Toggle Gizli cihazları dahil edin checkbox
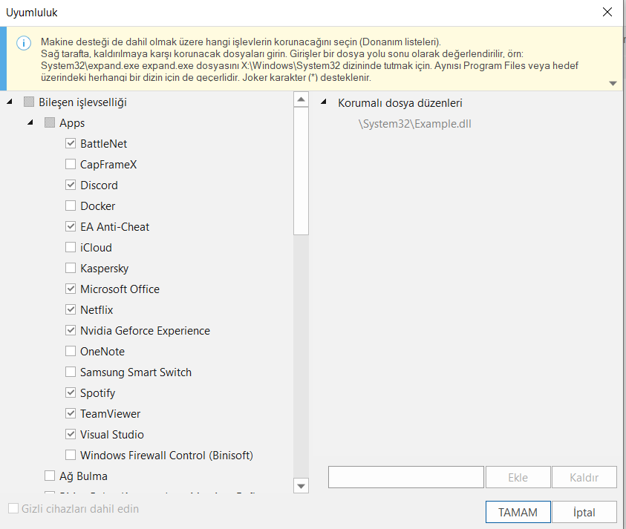This screenshot has width=626, height=529. click(x=13, y=508)
